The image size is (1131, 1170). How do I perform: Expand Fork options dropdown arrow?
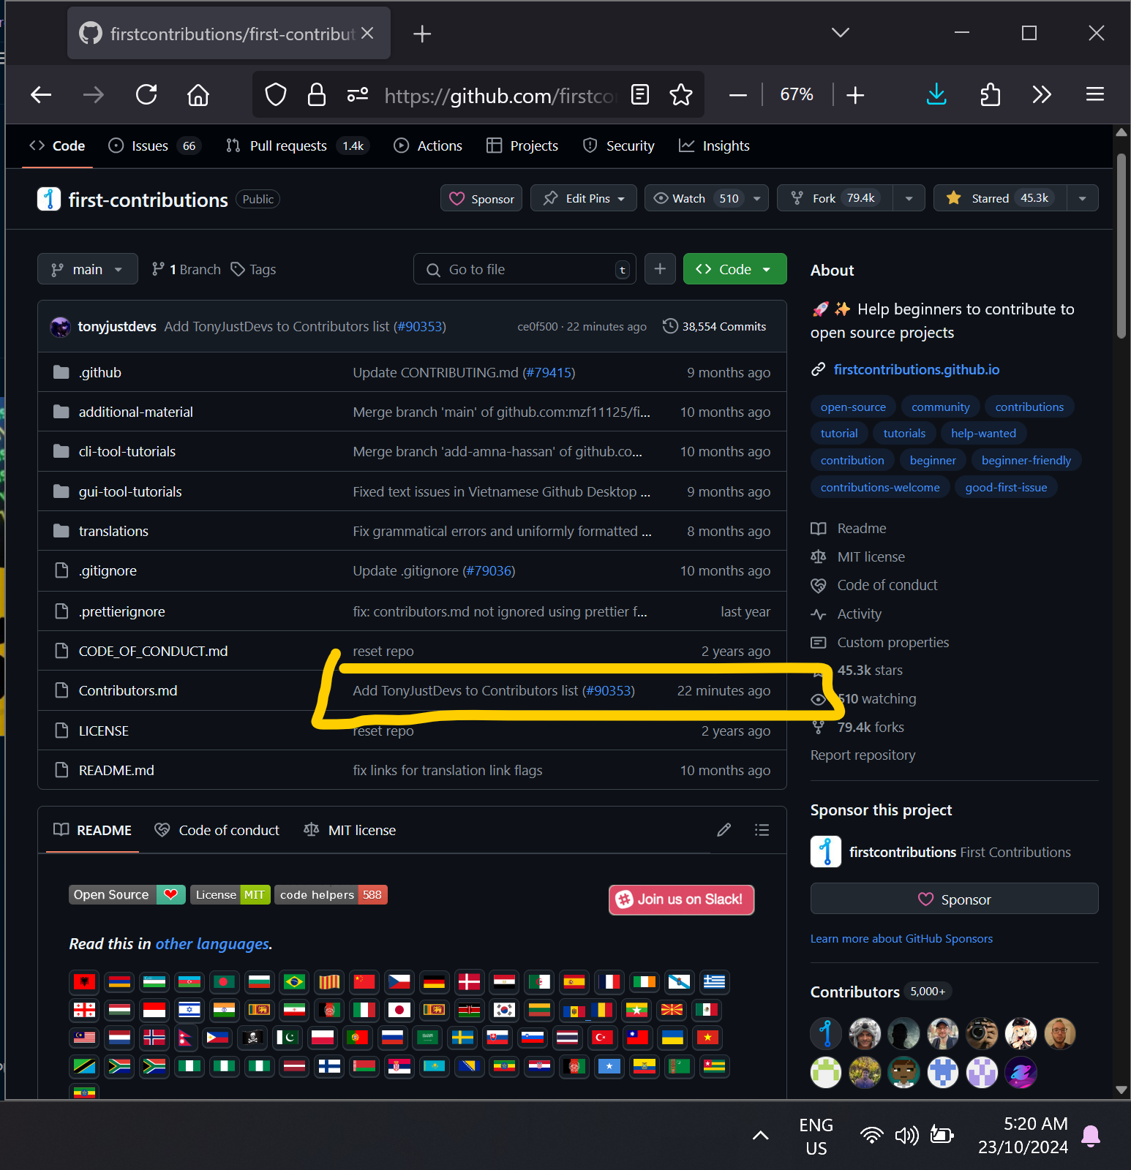pos(909,198)
